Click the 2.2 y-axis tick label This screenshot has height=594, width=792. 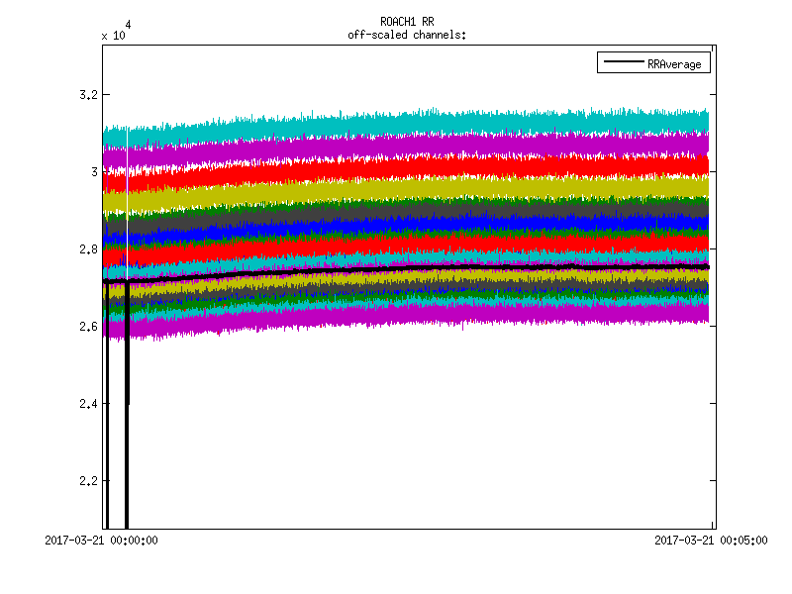tap(88, 481)
